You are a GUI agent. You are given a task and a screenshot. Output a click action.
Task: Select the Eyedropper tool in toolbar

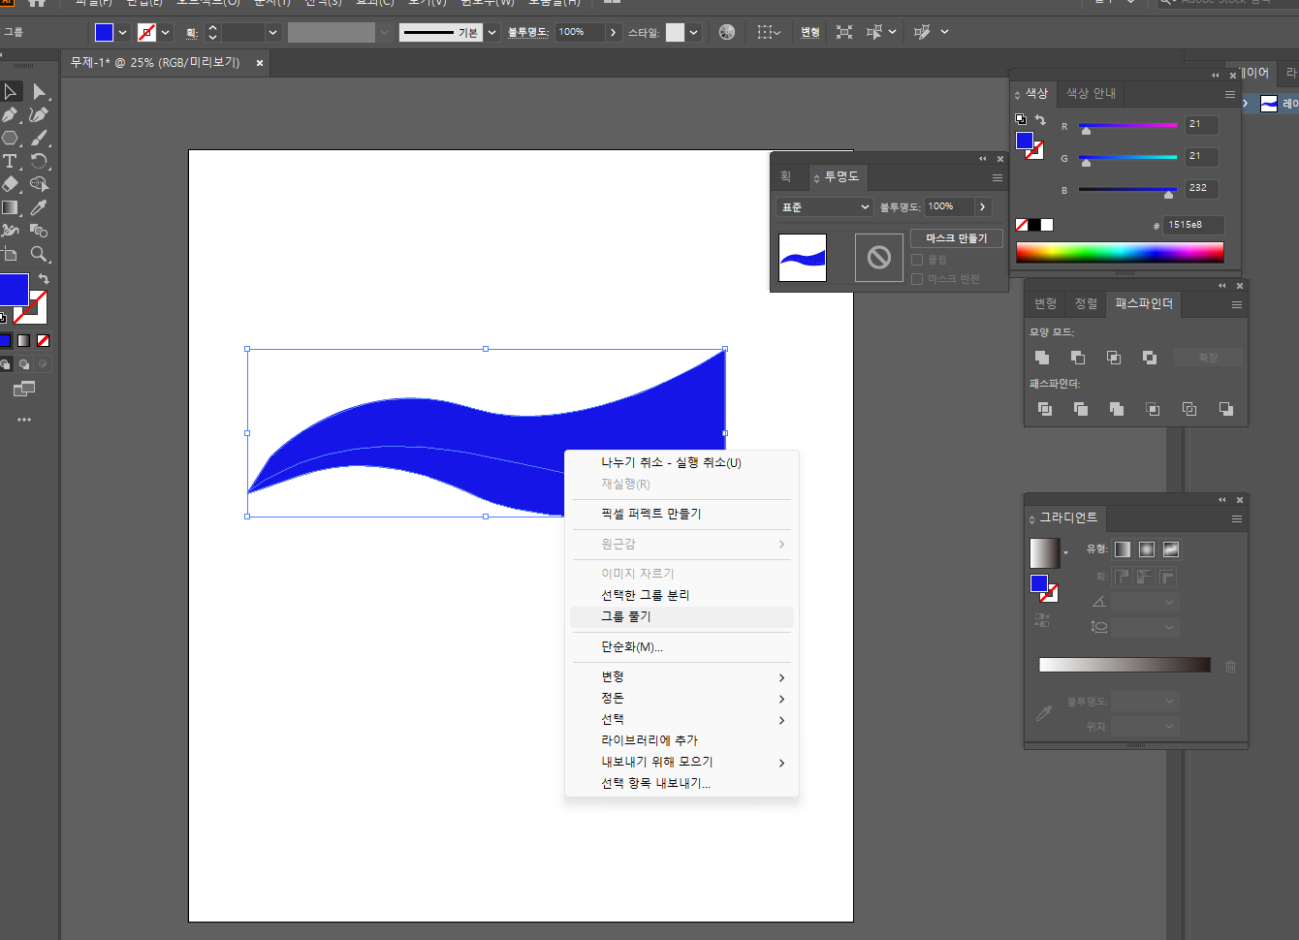pos(39,207)
